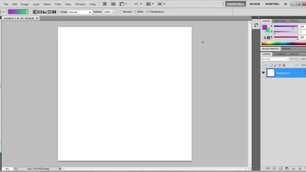
Task: Open the gradient picker dropdown arrow
Action: pyautogui.click(x=27, y=12)
